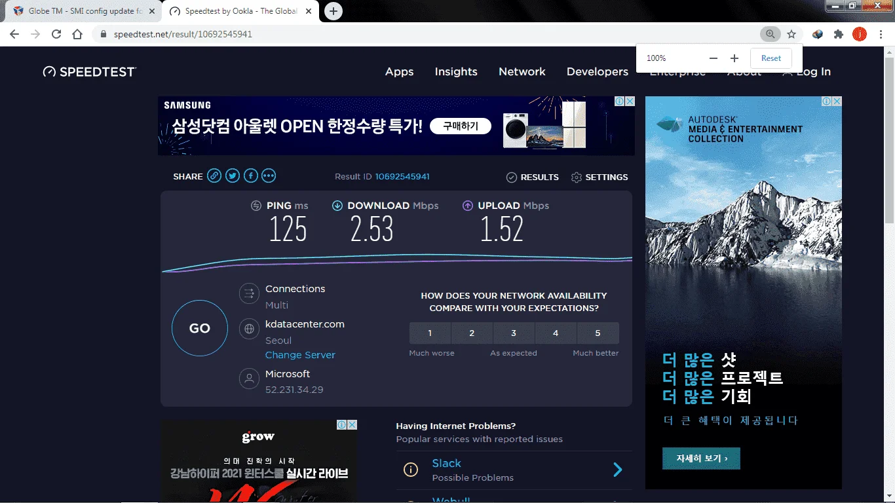Click the kdatacenter.com server name
Viewport: 895px width, 503px height.
pyautogui.click(x=305, y=324)
